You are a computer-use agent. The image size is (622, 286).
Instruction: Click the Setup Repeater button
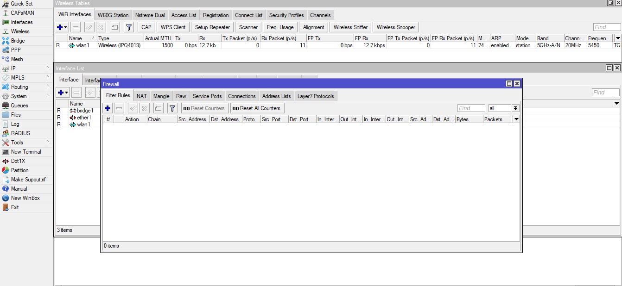212,27
